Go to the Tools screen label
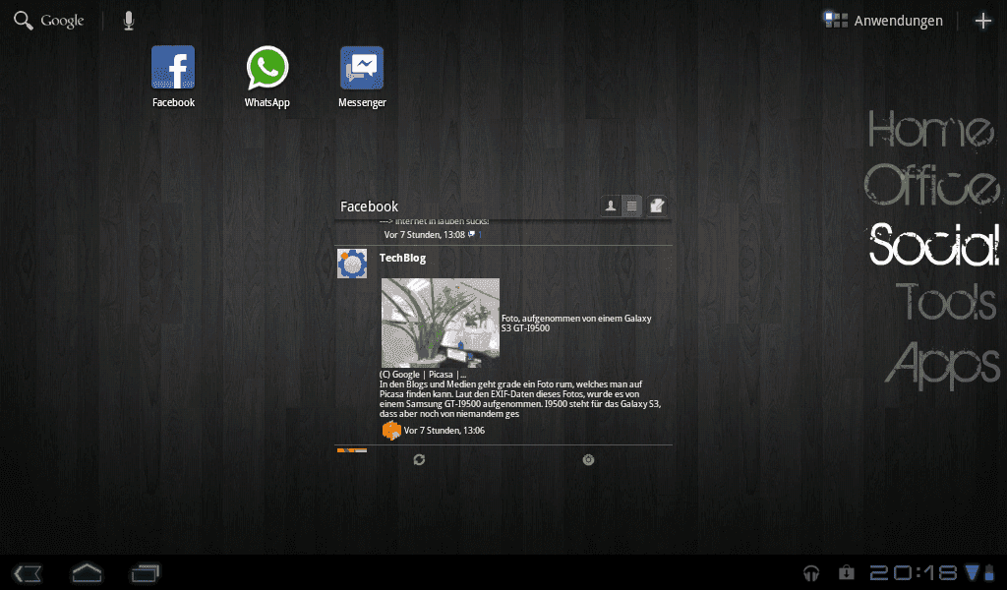Viewport: 1007px width, 590px height. (947, 301)
